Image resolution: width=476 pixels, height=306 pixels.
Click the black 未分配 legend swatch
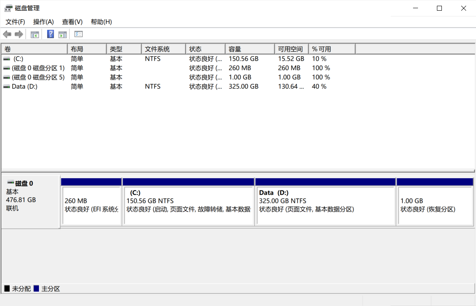coord(7,288)
